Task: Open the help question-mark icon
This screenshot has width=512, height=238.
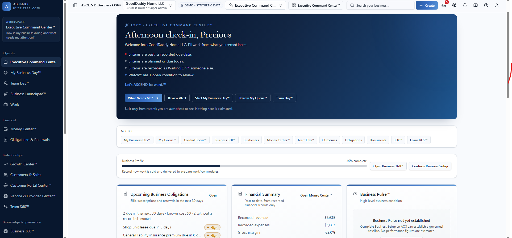Action: [486, 5]
